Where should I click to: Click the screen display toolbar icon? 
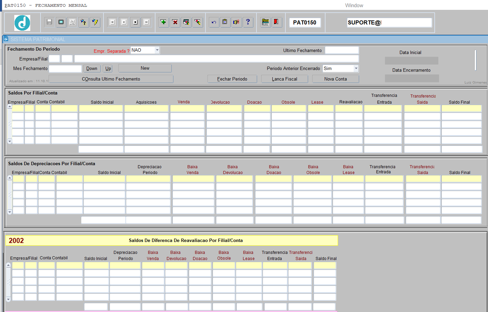[61, 22]
